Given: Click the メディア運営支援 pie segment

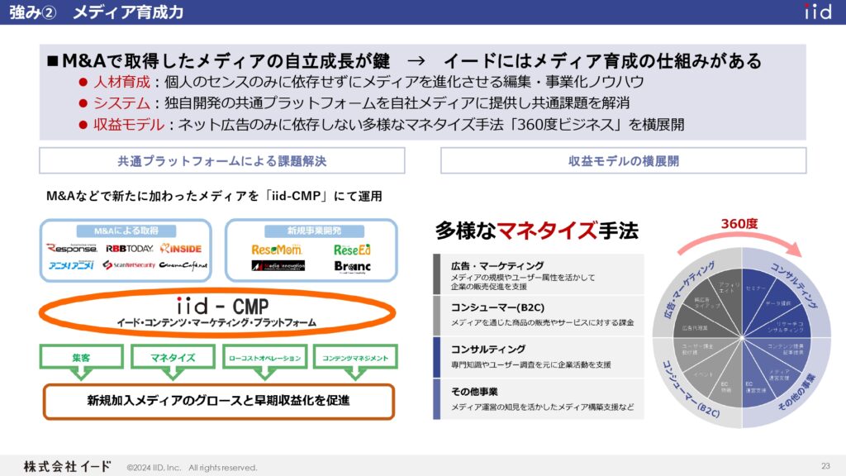Looking at the screenshot, I should click(779, 374).
